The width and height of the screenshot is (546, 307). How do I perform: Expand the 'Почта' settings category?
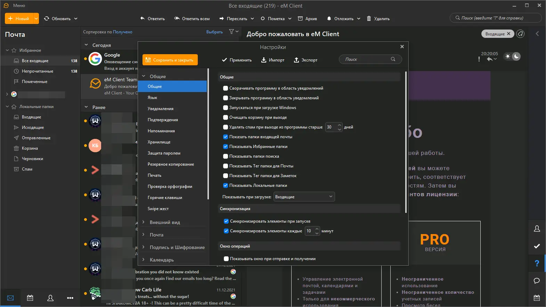143,235
